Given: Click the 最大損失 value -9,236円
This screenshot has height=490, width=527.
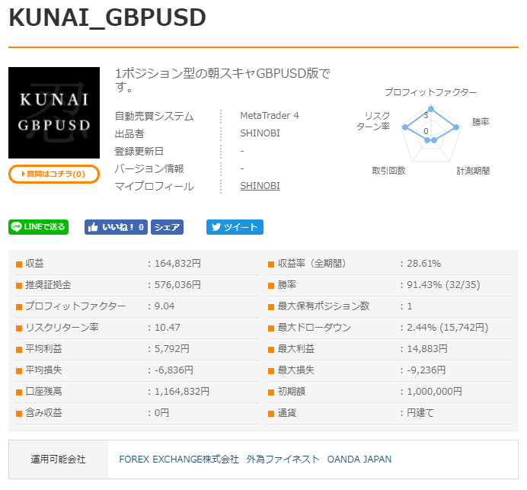Looking at the screenshot, I should [x=426, y=370].
